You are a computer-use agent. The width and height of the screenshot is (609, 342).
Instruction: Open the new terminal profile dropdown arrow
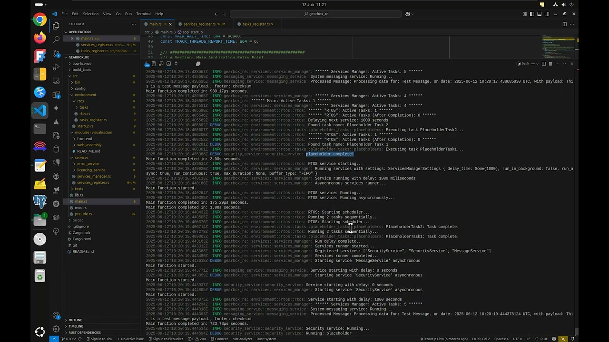click(x=538, y=64)
